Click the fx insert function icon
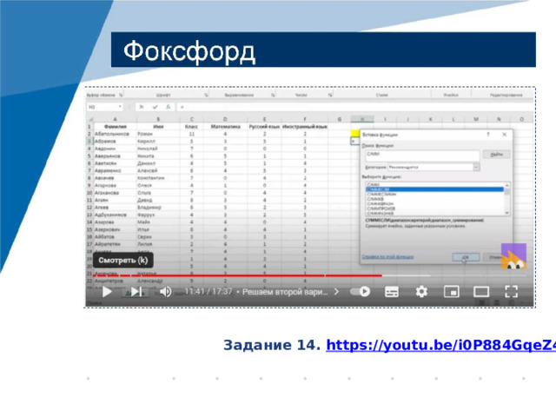 [x=168, y=107]
